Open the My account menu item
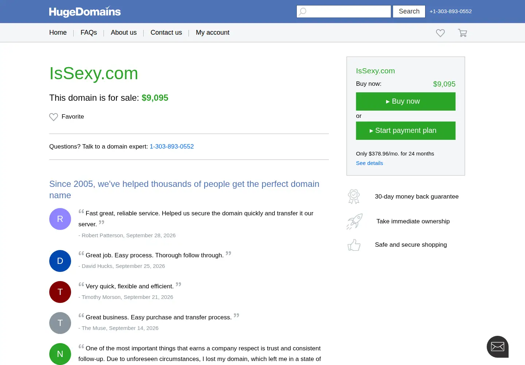525x365 pixels. click(x=213, y=32)
